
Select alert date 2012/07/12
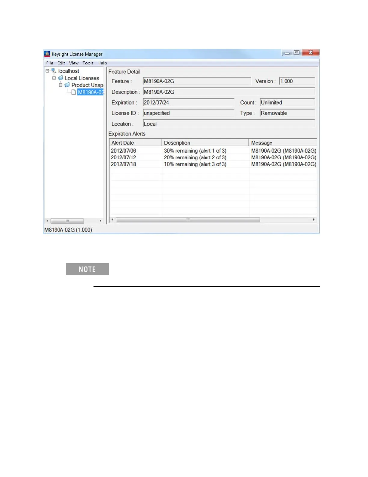(123, 157)
